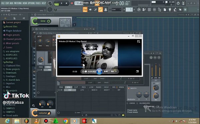Open the channel rack icon
The height and width of the screenshot is (124, 200).
click(149, 10)
